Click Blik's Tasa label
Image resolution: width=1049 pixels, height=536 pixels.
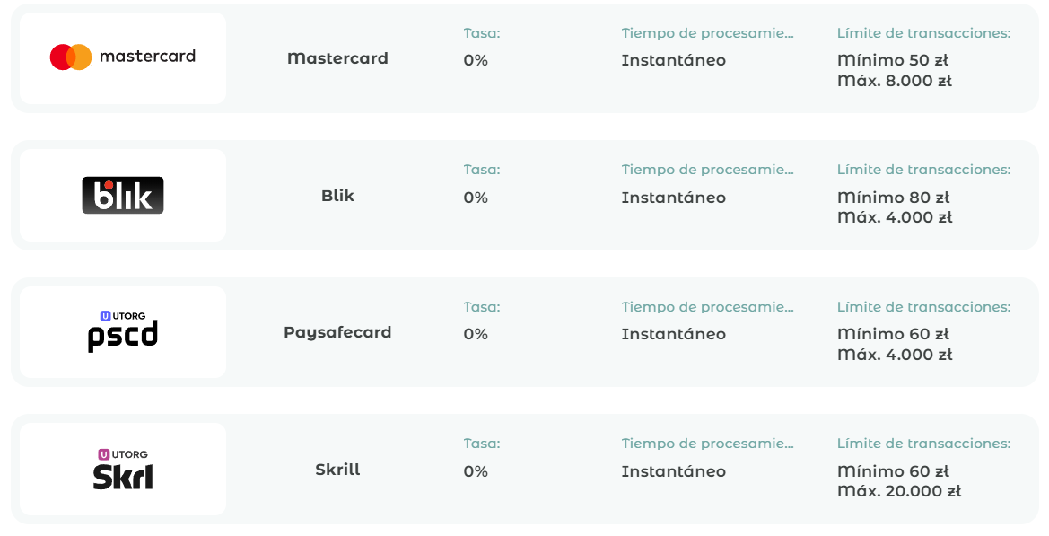click(x=482, y=170)
